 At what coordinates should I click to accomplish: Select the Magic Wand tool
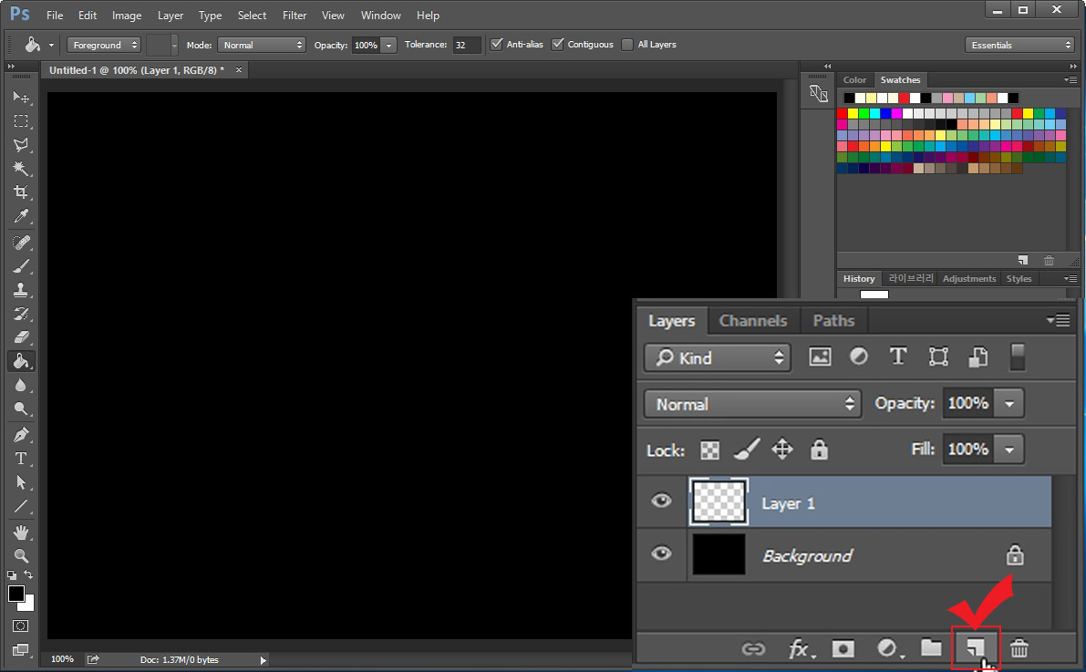coord(21,169)
